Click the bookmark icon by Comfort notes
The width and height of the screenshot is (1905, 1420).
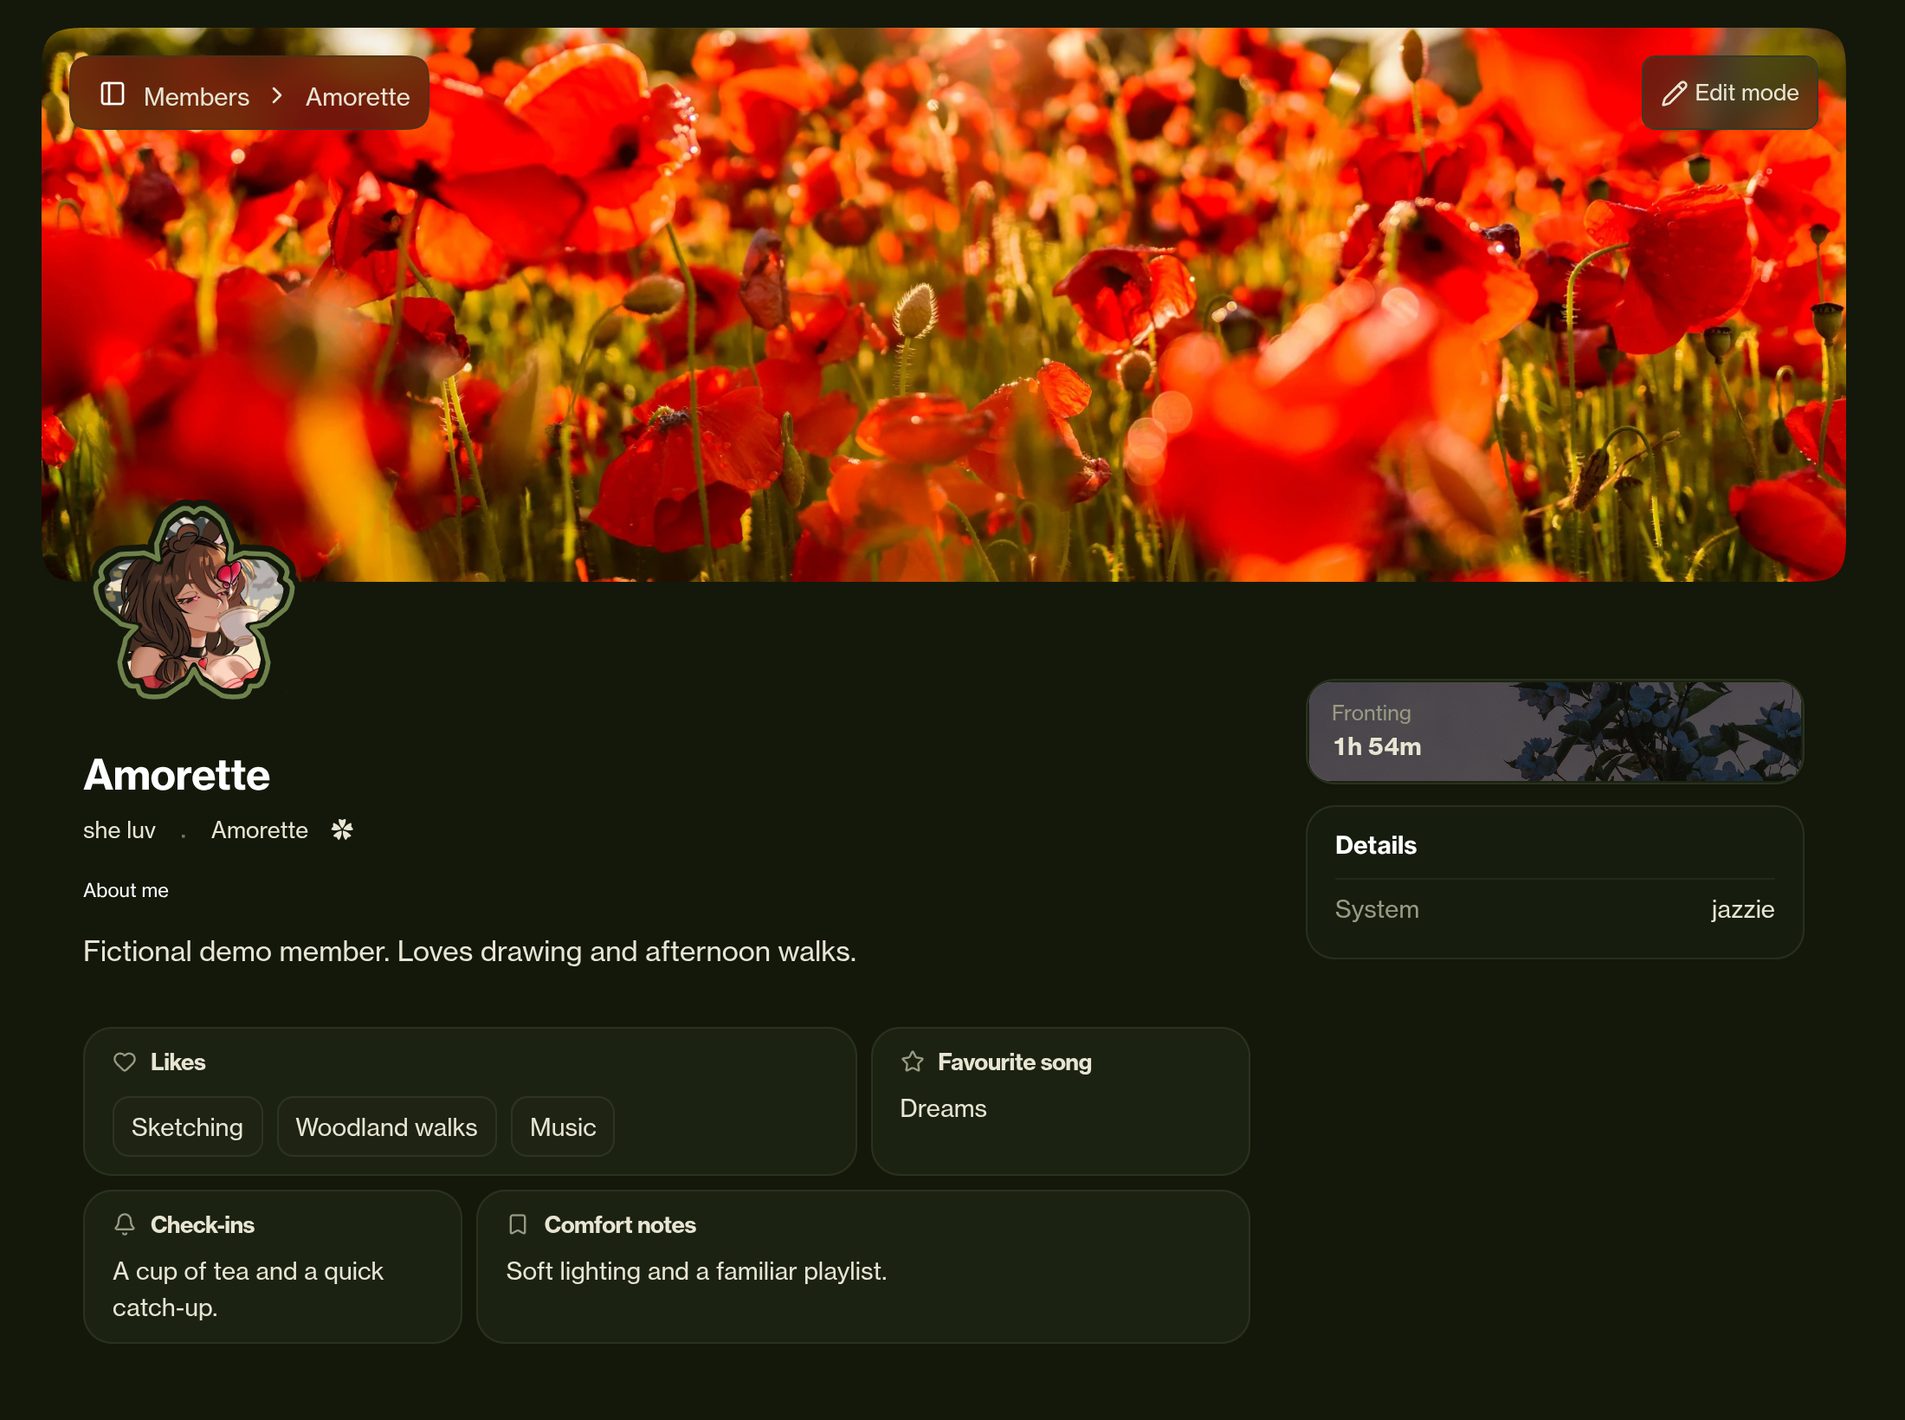tap(518, 1224)
